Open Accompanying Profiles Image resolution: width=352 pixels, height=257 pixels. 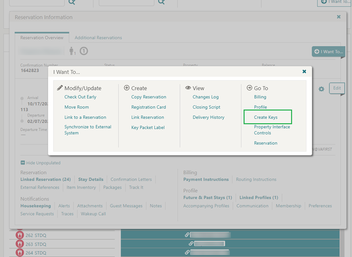coord(206,206)
